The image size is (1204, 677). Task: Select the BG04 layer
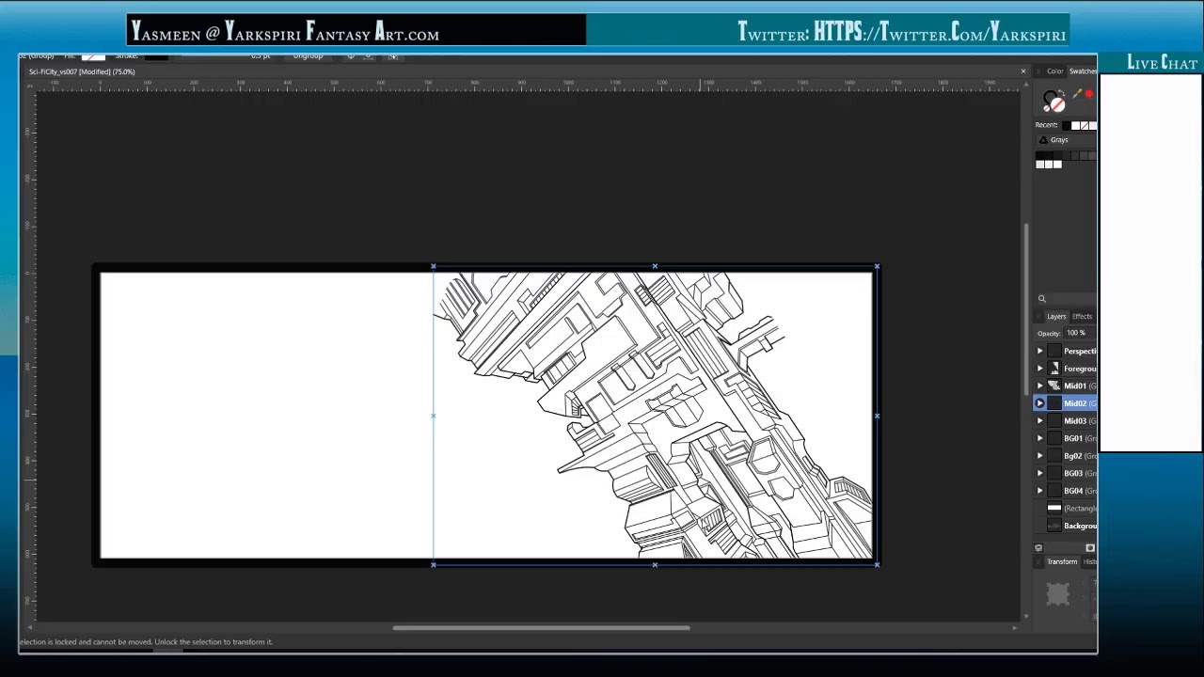point(1066,491)
